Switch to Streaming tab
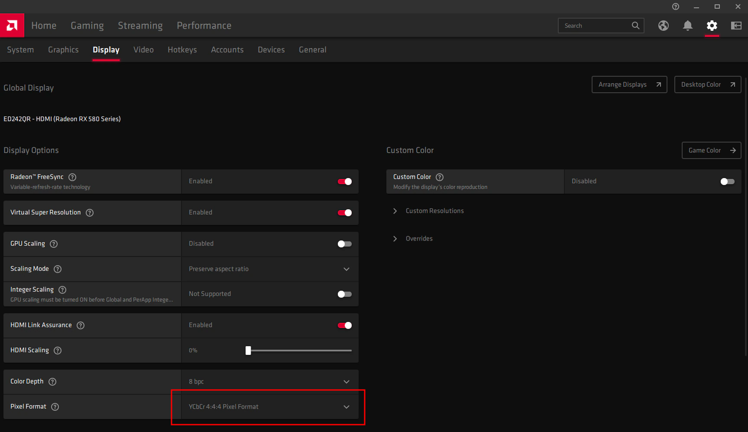The image size is (748, 432). 140,26
